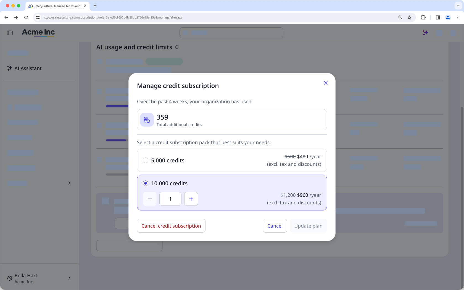Viewport: 464px width, 290px height.
Task: Bookmark this page with the star icon
Action: pyautogui.click(x=409, y=17)
